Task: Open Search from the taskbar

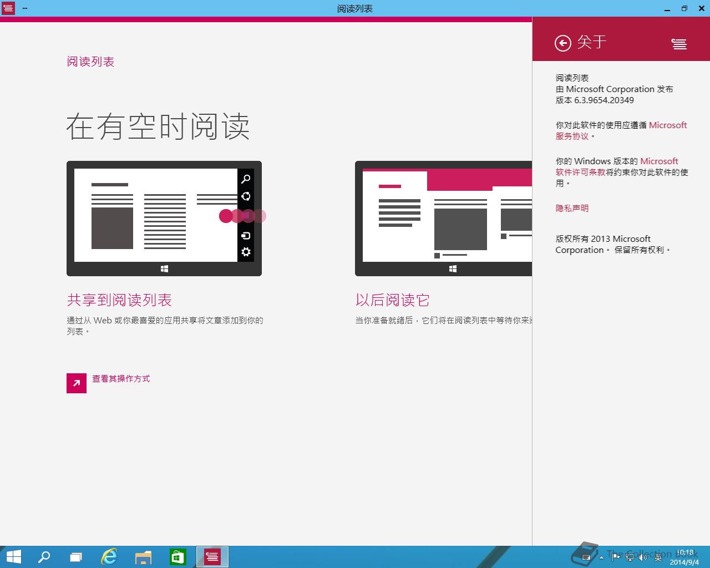Action: [x=44, y=556]
